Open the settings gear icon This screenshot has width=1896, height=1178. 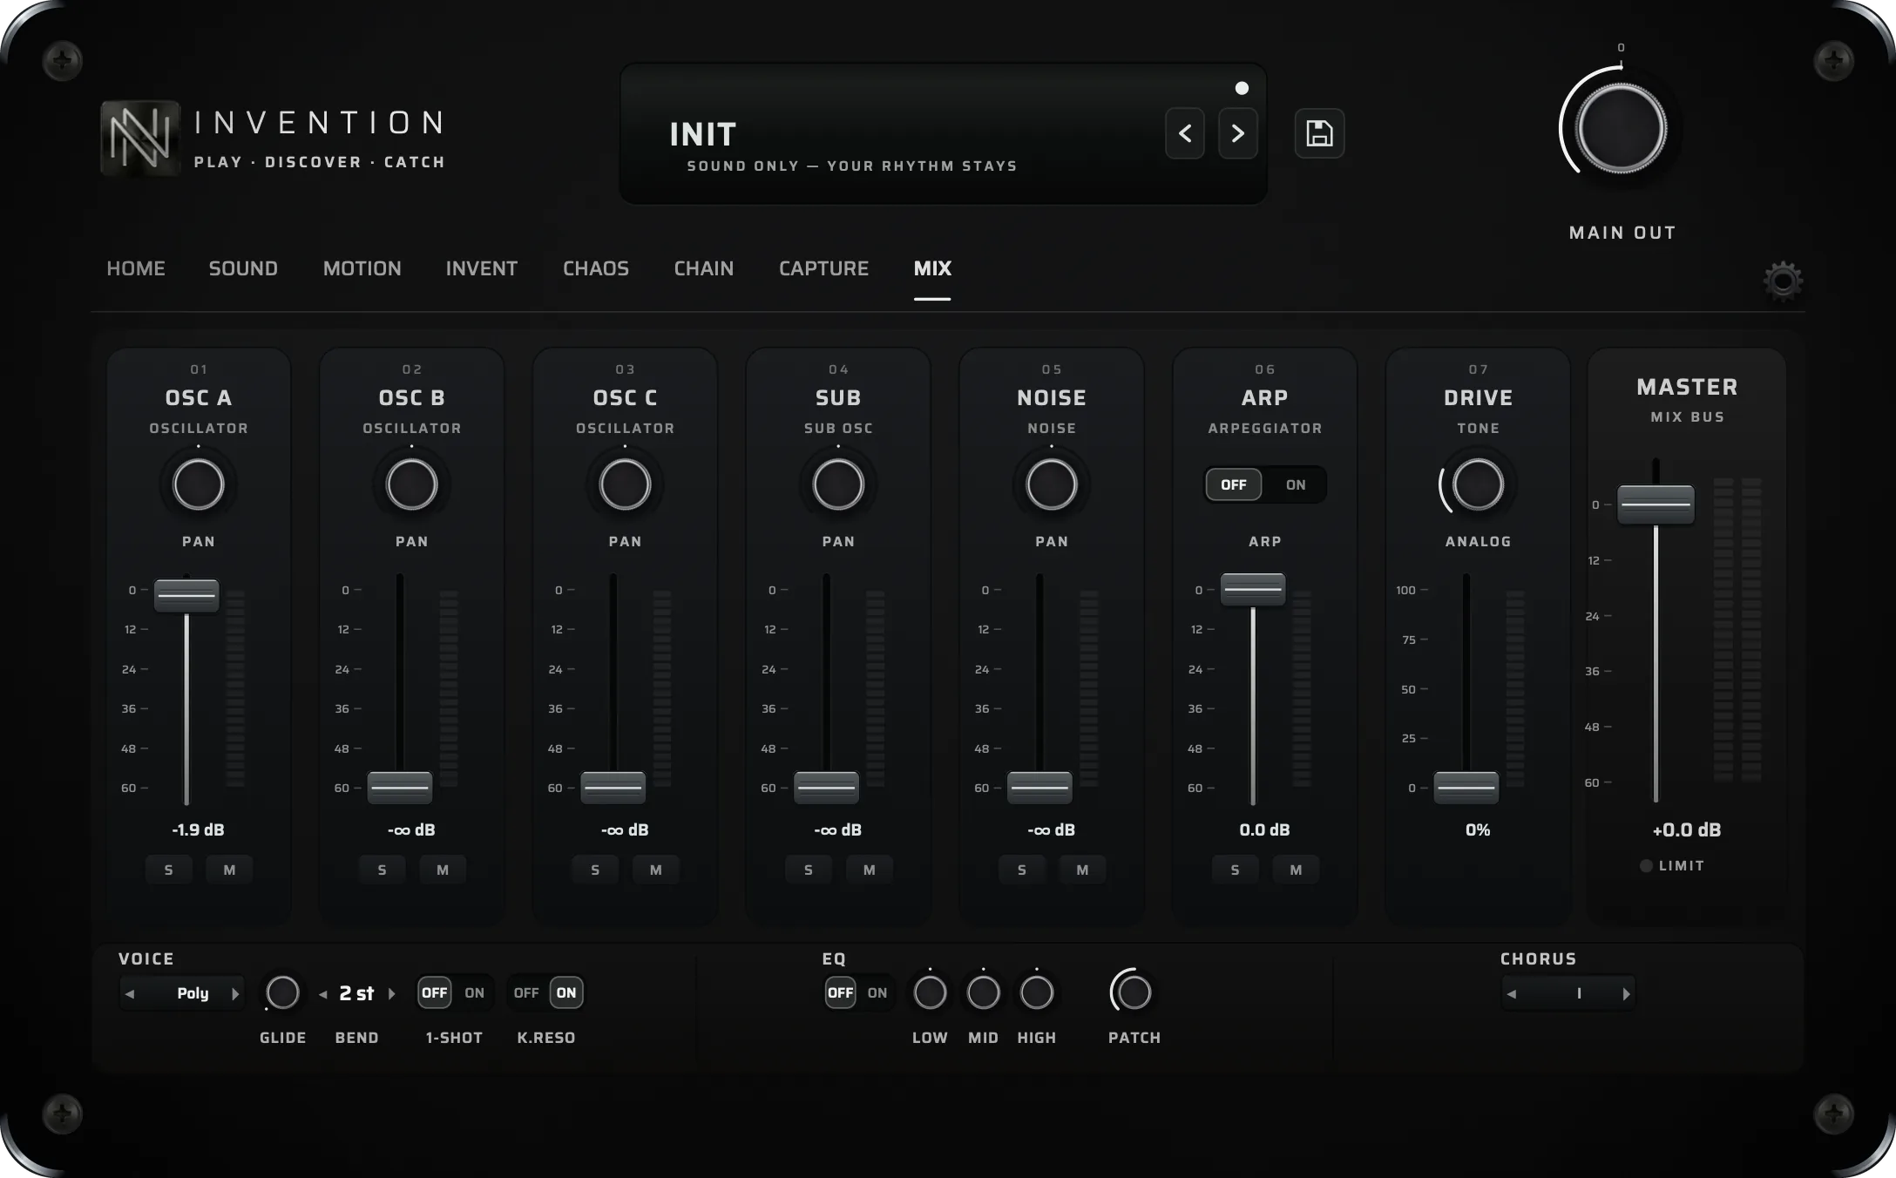(x=1783, y=281)
